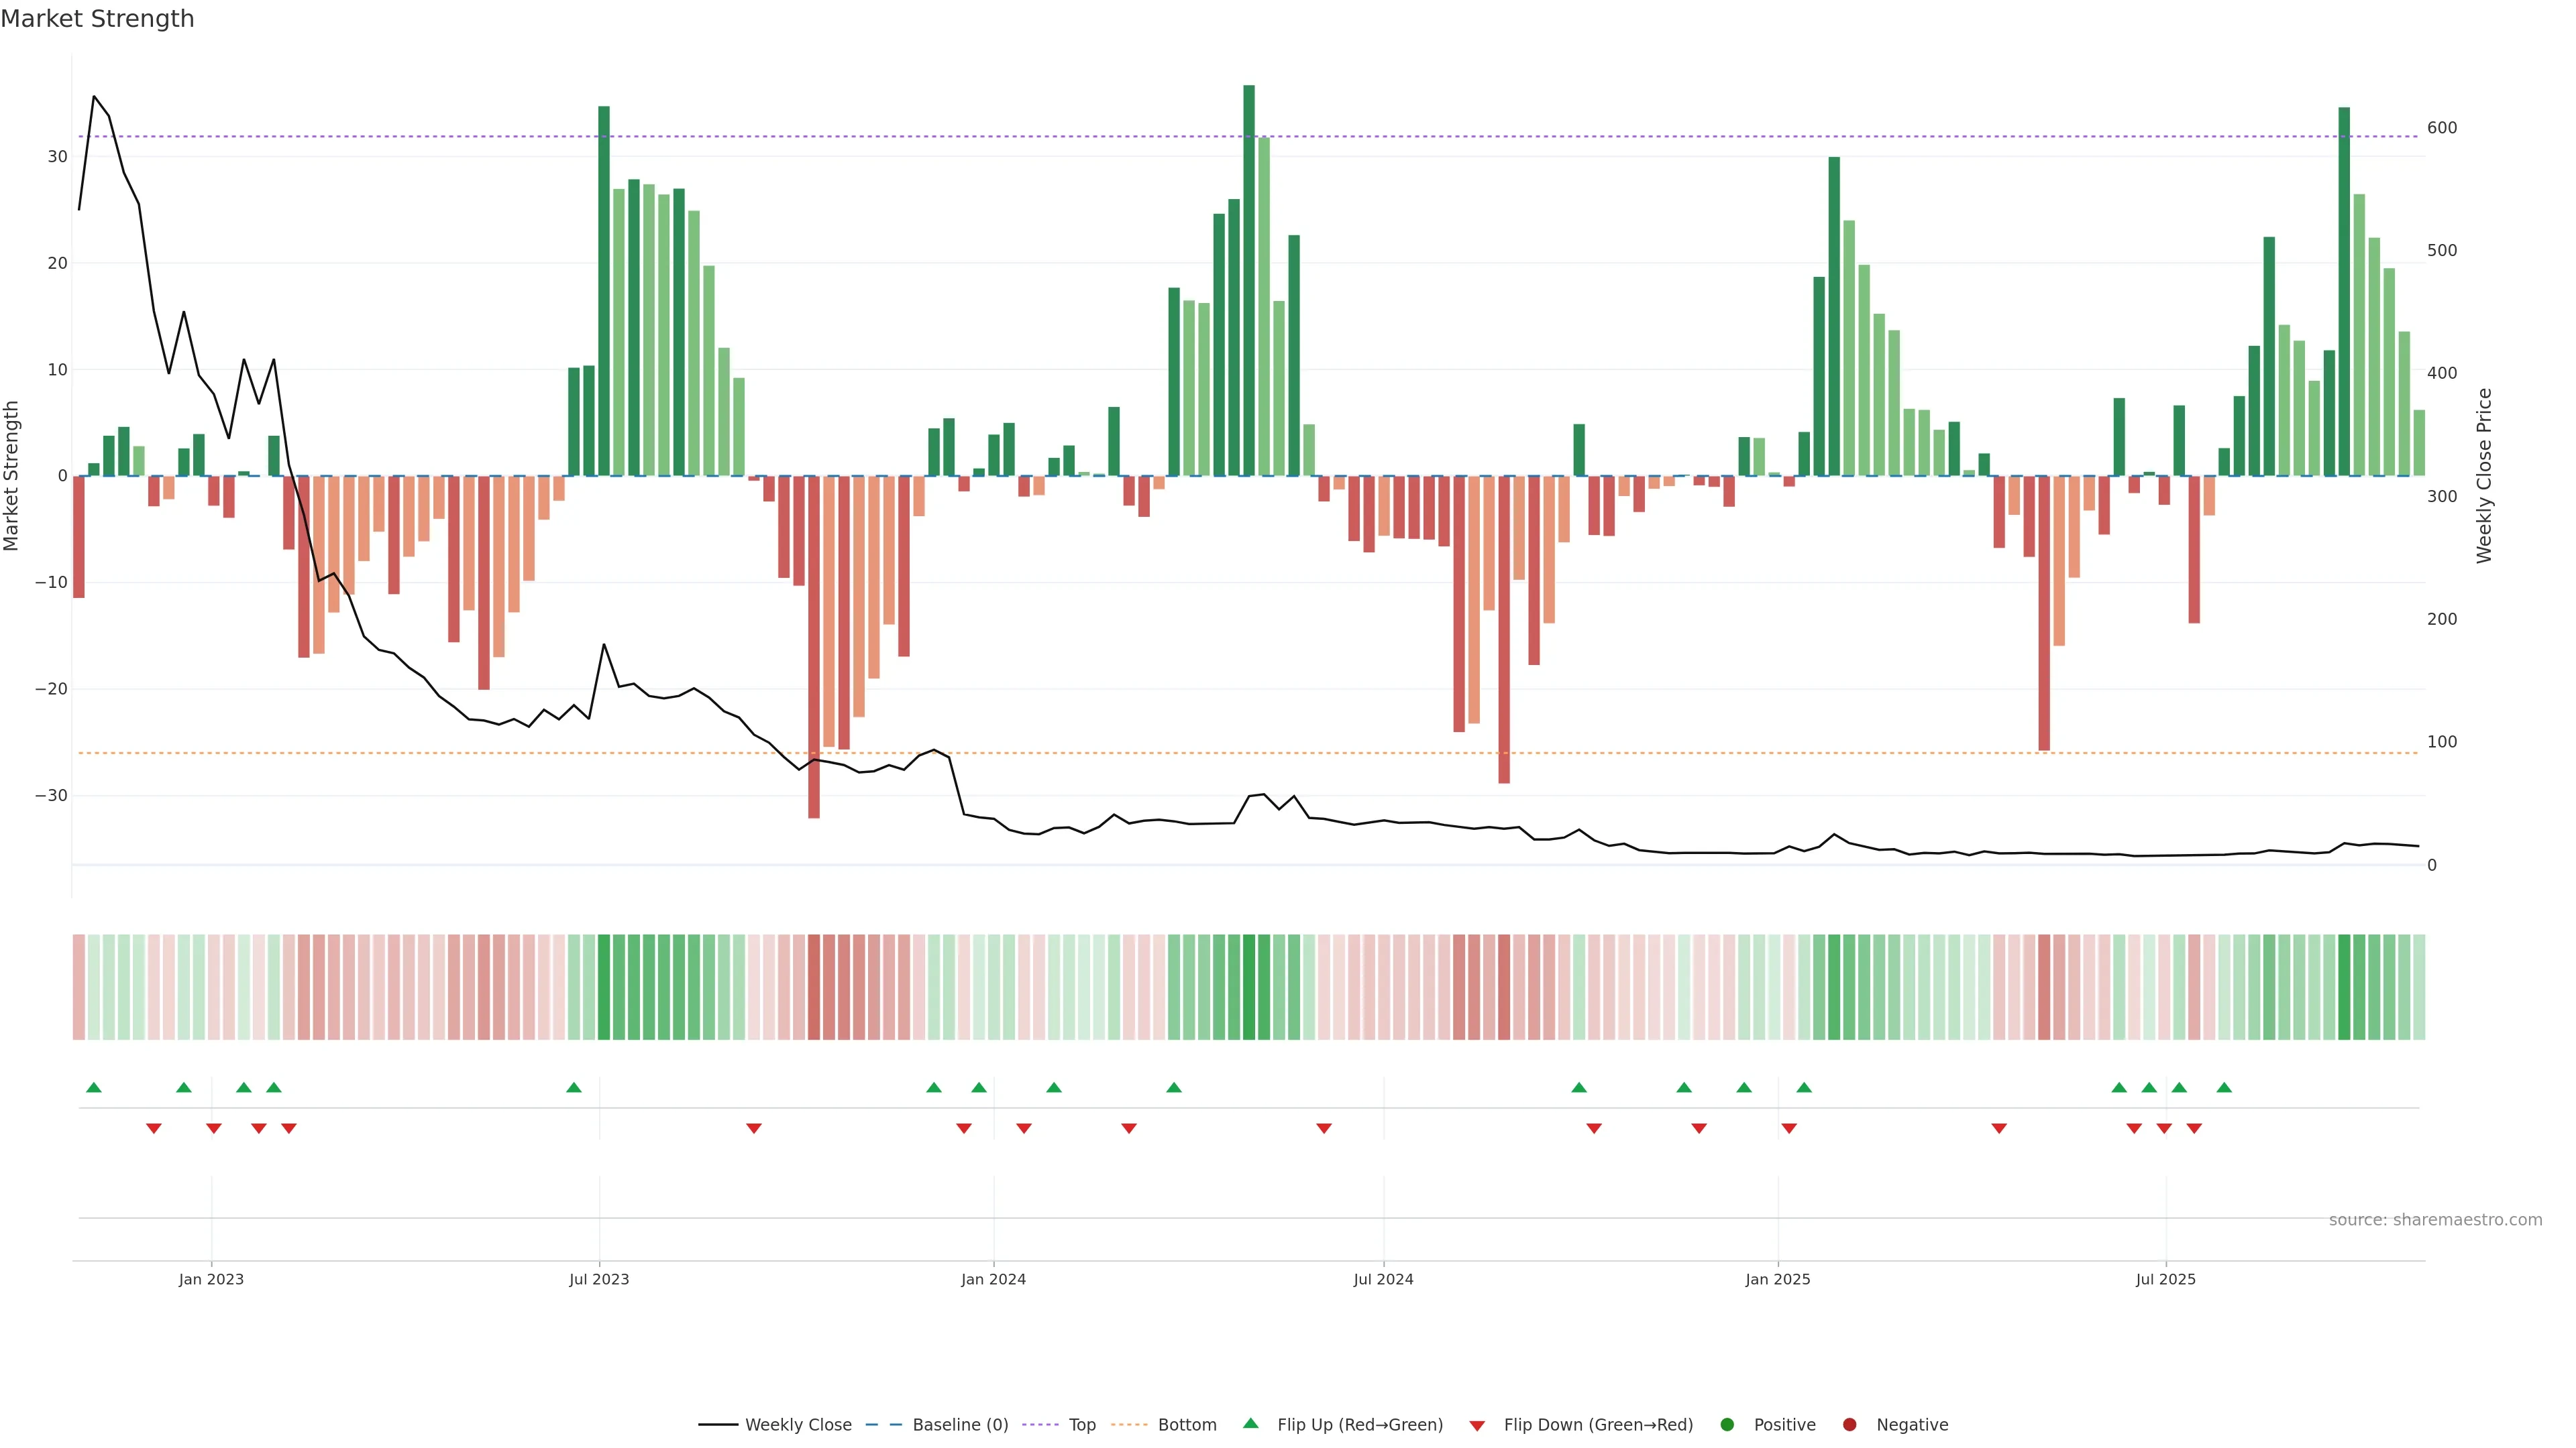Click the darkest green heat-strip cell after Jul 2023
The height and width of the screenshot is (1448, 2576).
click(x=604, y=986)
